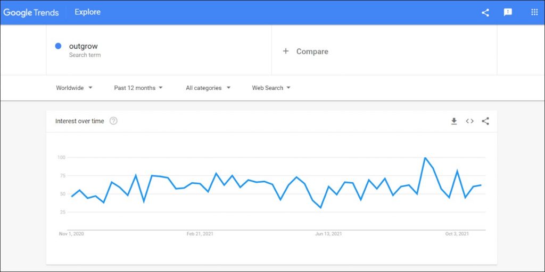Click the blue outgrow color dot
Screen dimensions: 545x272
(59, 46)
